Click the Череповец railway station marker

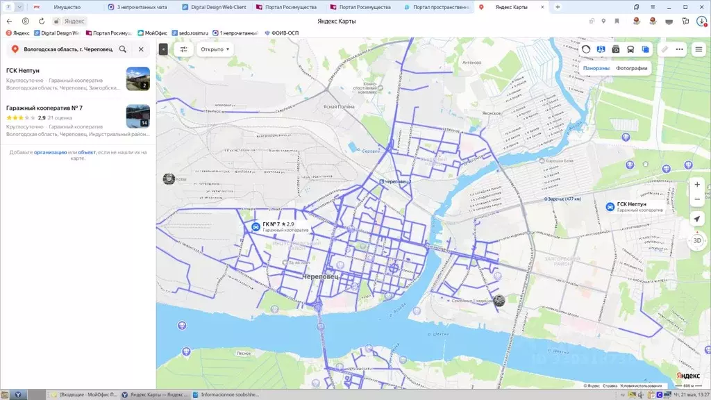click(x=381, y=181)
